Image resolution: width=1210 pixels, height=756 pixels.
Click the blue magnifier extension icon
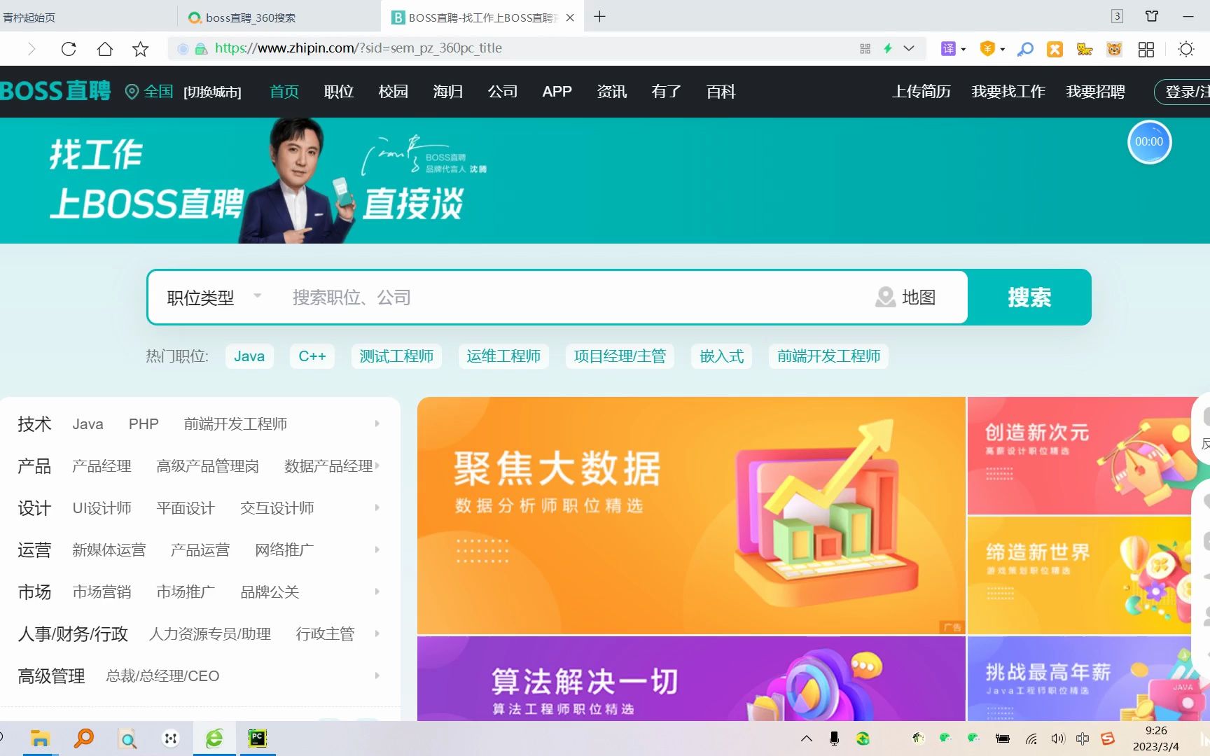(1025, 49)
